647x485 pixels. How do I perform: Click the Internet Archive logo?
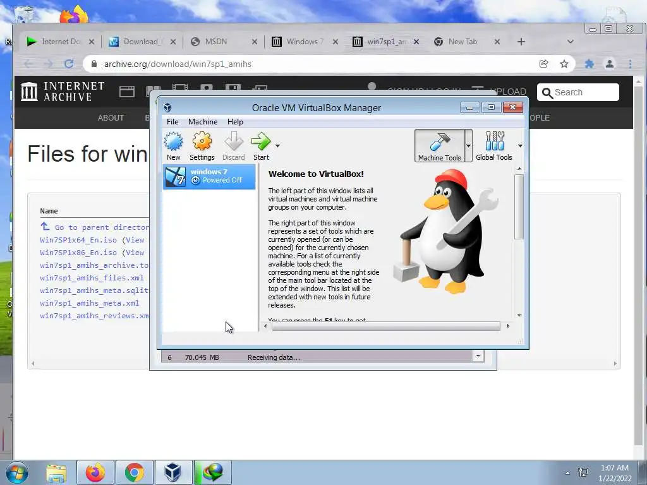(x=63, y=91)
